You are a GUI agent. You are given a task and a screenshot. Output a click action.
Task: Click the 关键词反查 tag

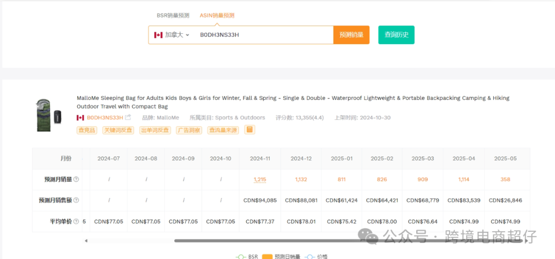[x=118, y=130]
